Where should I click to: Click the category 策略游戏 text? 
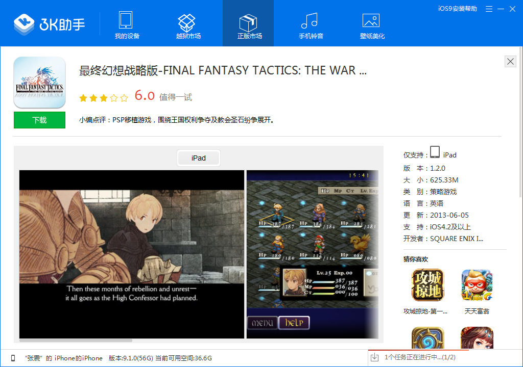click(x=443, y=192)
